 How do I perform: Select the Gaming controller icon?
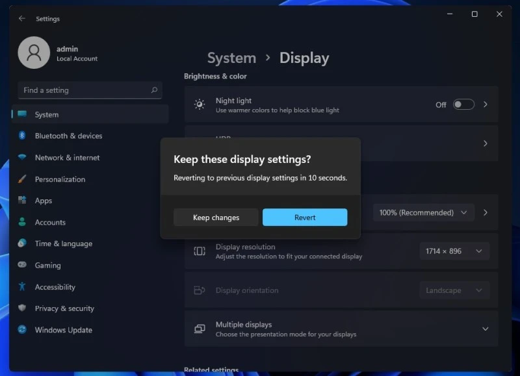coord(23,265)
